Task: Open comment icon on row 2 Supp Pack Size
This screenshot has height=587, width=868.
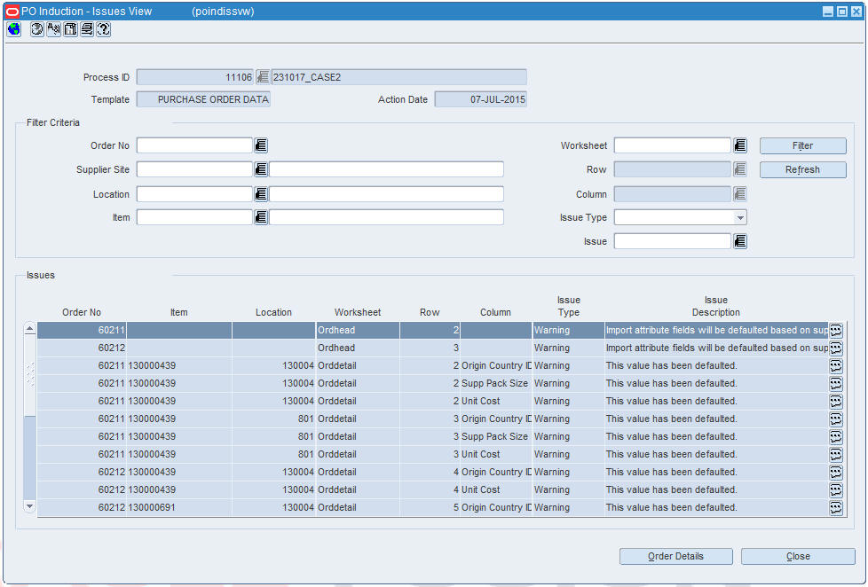Action: tap(836, 383)
